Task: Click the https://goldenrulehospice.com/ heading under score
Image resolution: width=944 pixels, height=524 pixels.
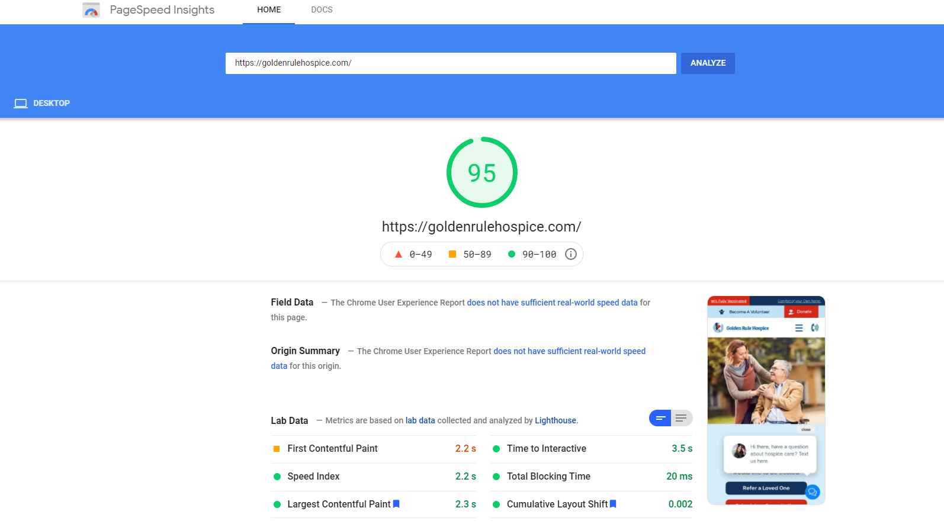Action: pos(481,227)
